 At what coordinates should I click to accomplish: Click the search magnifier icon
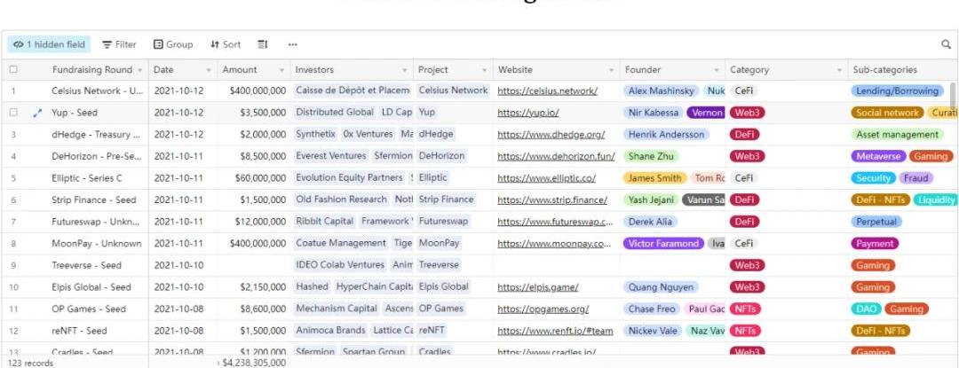coord(946,44)
